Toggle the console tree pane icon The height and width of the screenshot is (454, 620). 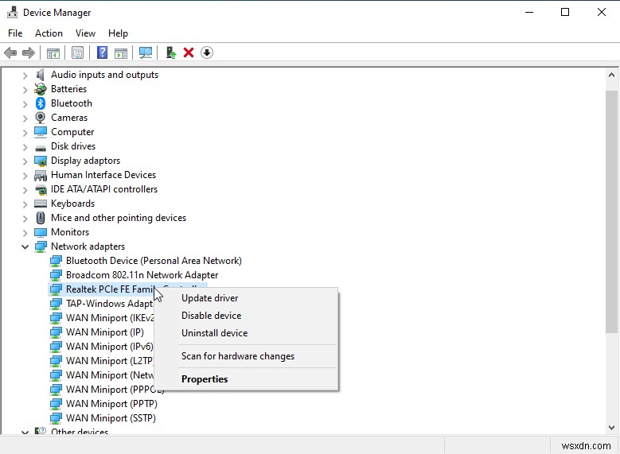pyautogui.click(x=53, y=52)
